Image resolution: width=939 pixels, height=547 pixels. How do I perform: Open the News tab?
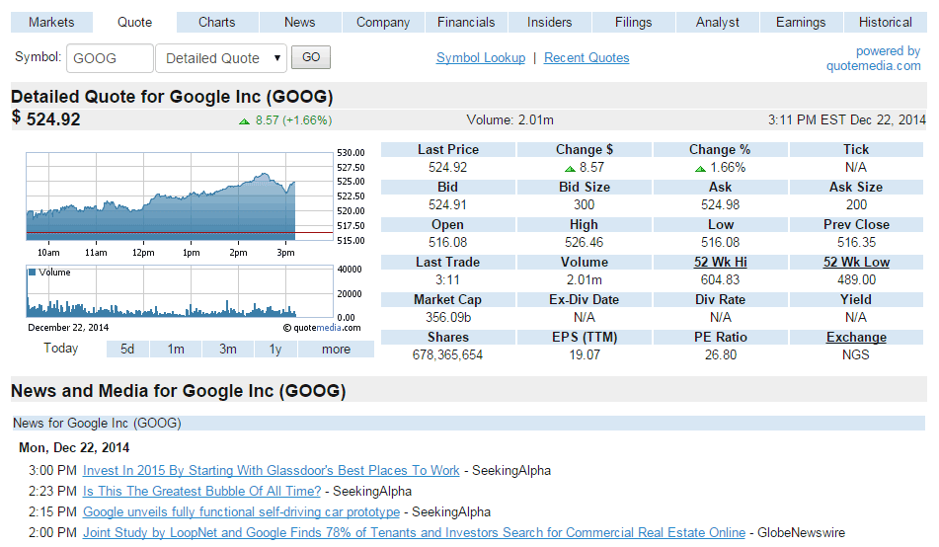pos(299,22)
